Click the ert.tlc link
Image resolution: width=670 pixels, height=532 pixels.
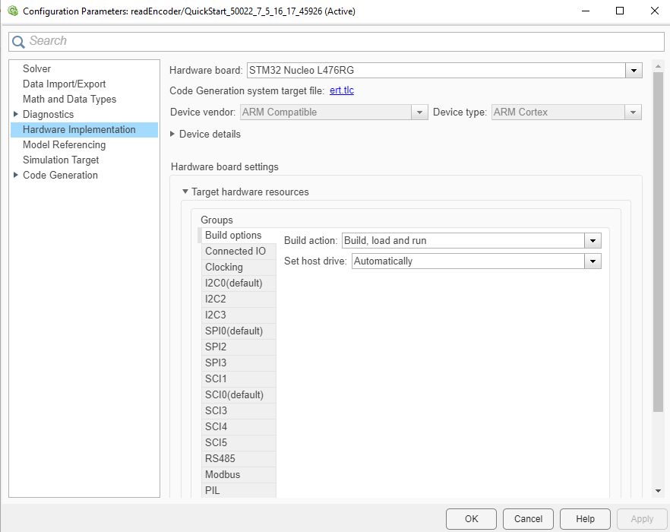(x=341, y=90)
